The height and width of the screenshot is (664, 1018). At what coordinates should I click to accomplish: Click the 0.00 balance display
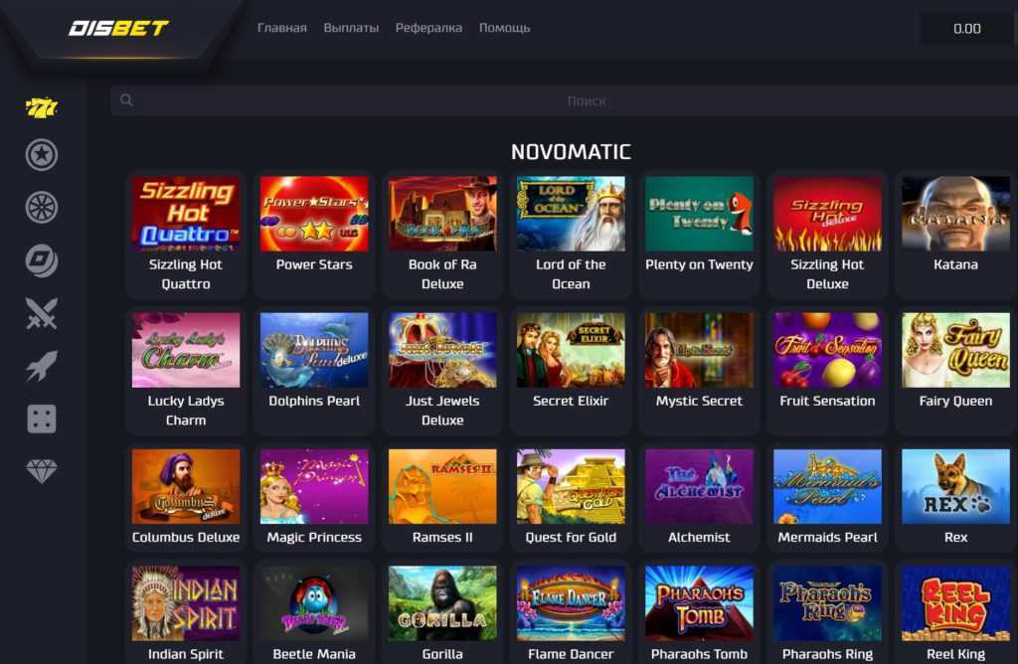tap(966, 29)
